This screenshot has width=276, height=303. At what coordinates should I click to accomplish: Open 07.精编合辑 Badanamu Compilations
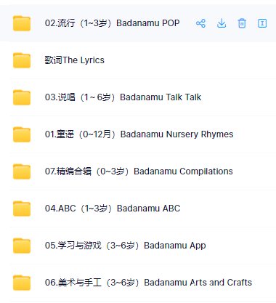139,171
